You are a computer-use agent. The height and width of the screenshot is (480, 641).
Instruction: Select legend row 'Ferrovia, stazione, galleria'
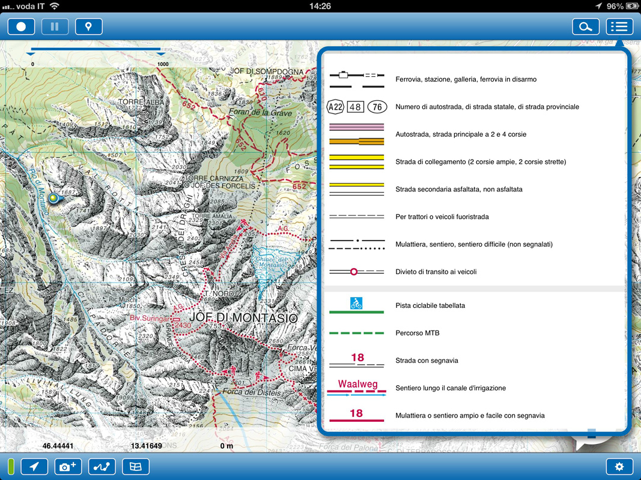coord(466,80)
